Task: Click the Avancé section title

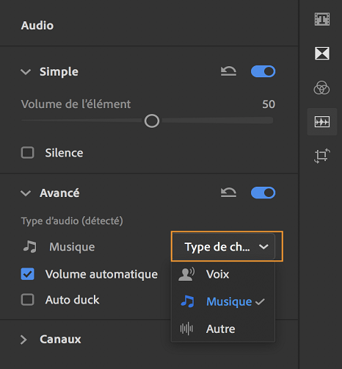Action: point(59,193)
